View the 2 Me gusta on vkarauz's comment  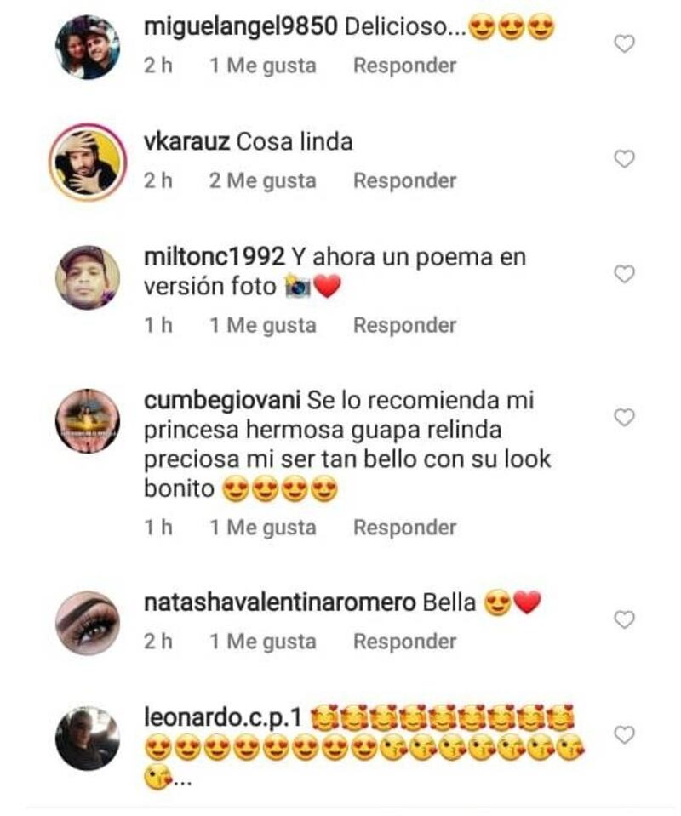coord(263,181)
